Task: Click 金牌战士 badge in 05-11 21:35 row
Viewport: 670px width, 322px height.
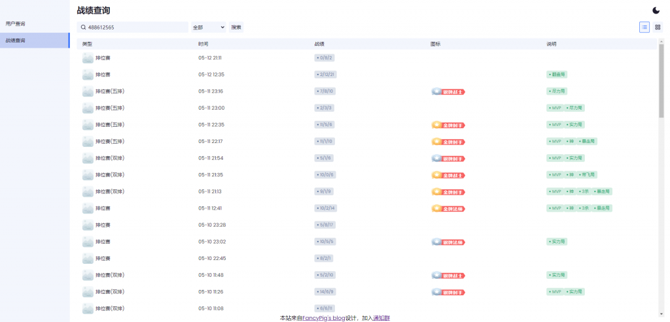Action: [448, 175]
